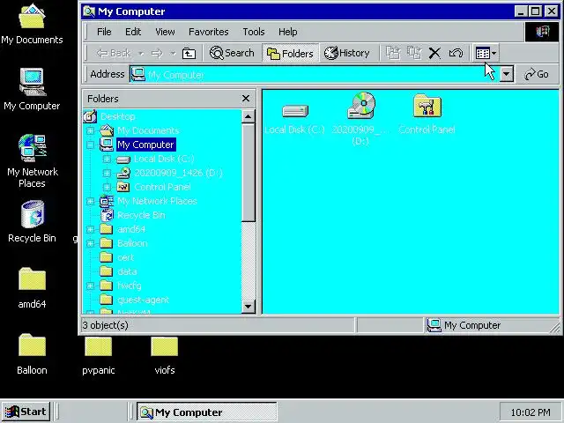564x423 pixels.
Task: Select guest-agent folder in the tree
Action: (x=143, y=300)
